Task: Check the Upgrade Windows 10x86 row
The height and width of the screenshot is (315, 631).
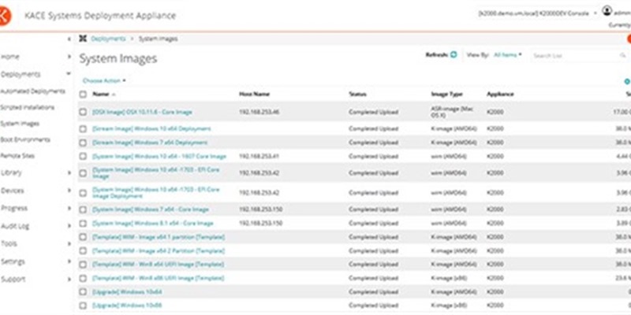Action: click(83, 306)
